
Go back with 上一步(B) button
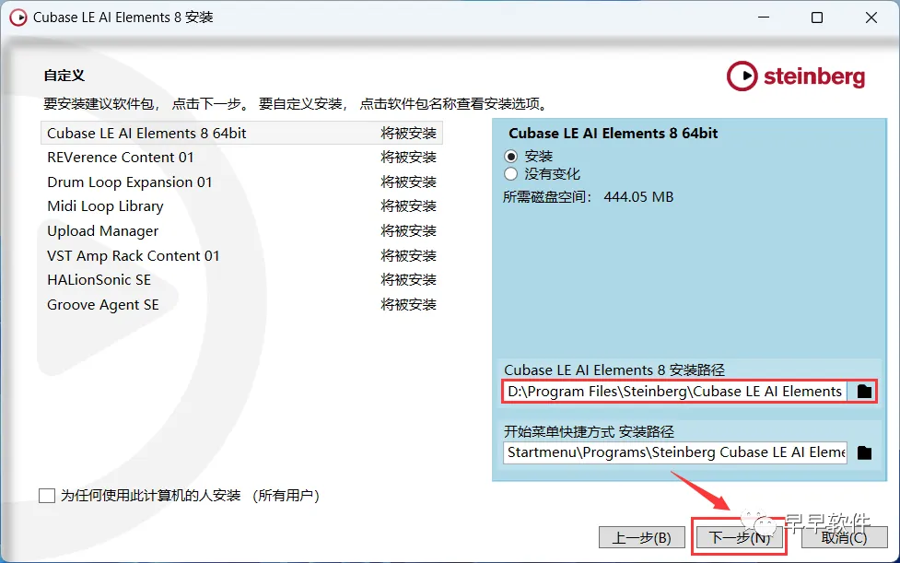642,538
